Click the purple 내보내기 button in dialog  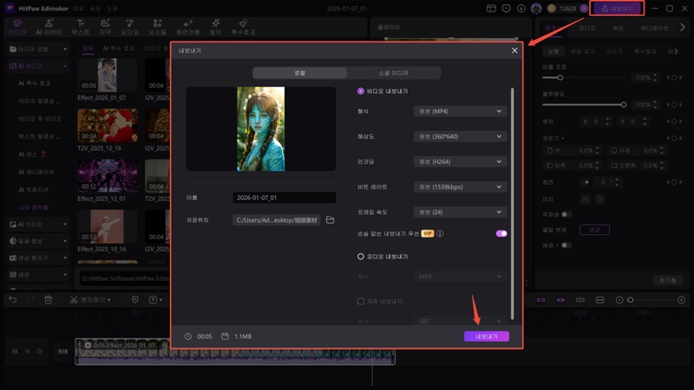click(486, 336)
